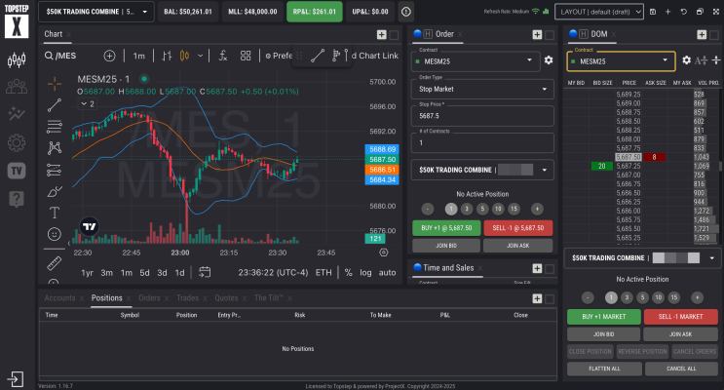Image resolution: width=724 pixels, height=390 pixels.
Task: Open DOM panel settings gear
Action: tap(687, 60)
